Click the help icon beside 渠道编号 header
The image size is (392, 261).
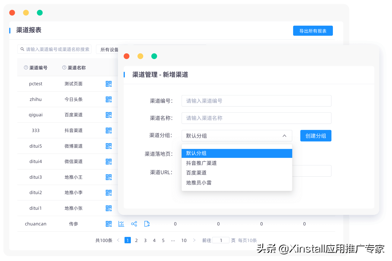pos(25,68)
